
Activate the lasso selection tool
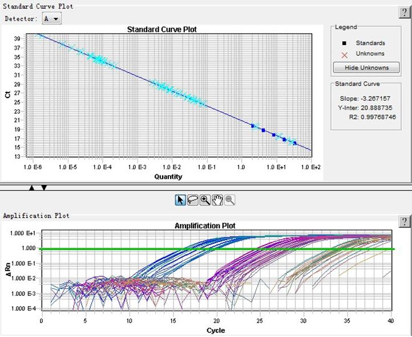click(x=193, y=200)
